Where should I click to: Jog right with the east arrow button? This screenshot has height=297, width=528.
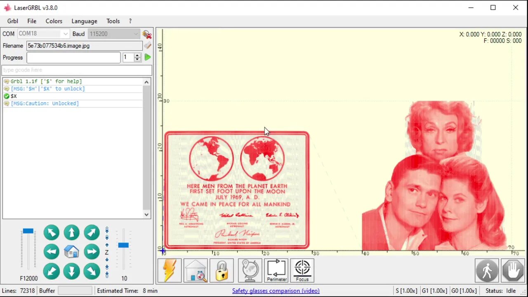pos(92,252)
